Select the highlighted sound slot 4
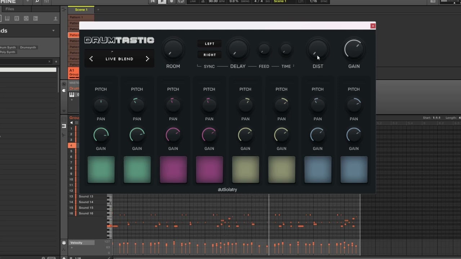The width and height of the screenshot is (461, 259). (x=71, y=145)
